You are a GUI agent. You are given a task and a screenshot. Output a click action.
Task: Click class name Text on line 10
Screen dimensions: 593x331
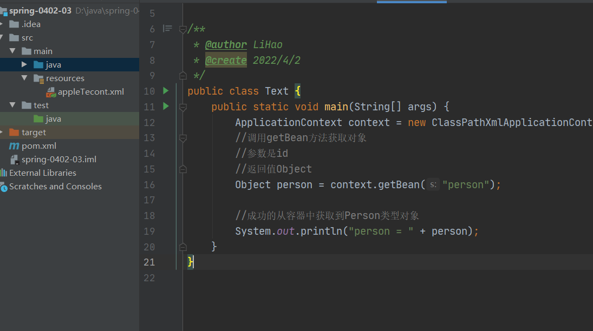tap(276, 91)
